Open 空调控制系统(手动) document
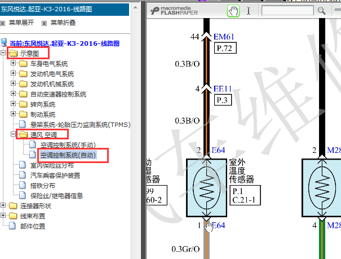Viewport: 341px width, 259px height. [x=68, y=145]
